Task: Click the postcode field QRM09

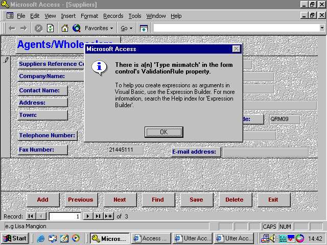Action: [x=285, y=119]
